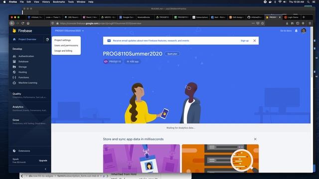The width and height of the screenshot is (319, 179).
Task: Click the Firebase logo icon
Action: coord(14,31)
